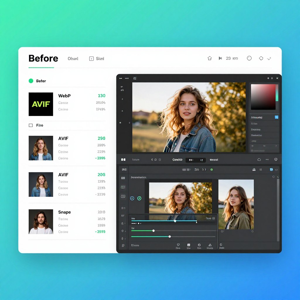Image resolution: width=300 pixels, height=300 pixels.
Task: Click the circular clock icon in the header
Action: pos(249,58)
